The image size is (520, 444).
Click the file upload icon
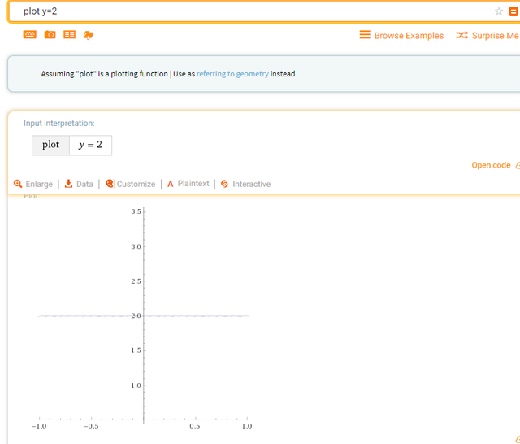coord(89,35)
